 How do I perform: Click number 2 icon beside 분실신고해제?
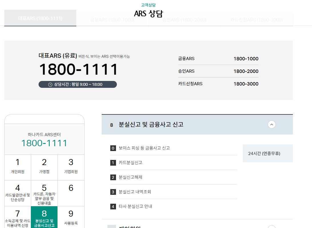113,177
